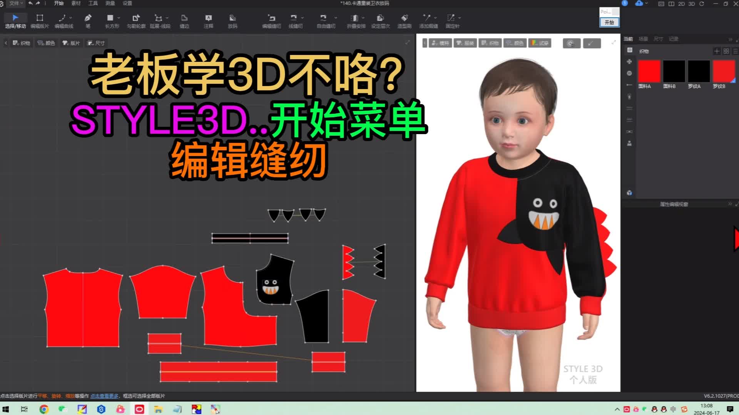Select the 编辑版片 tool

tap(40, 21)
